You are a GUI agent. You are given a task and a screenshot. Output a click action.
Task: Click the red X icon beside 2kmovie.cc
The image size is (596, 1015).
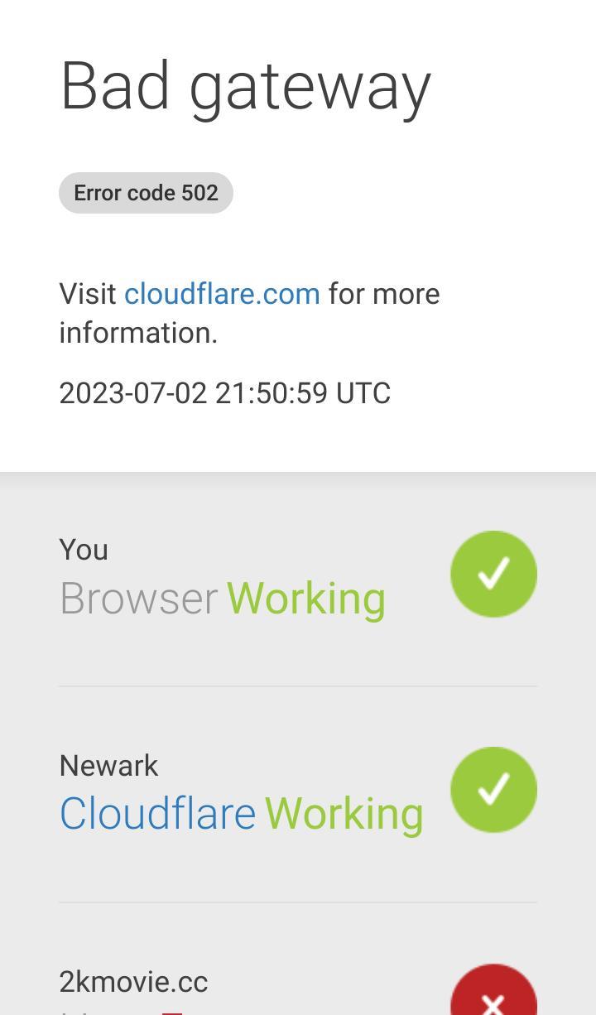point(493,989)
